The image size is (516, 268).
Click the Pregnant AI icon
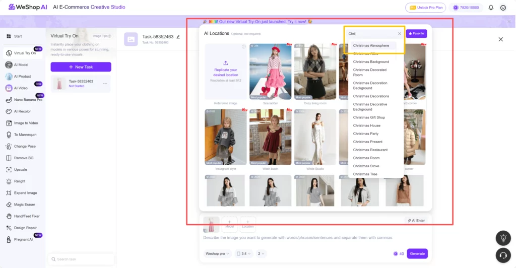coord(9,239)
